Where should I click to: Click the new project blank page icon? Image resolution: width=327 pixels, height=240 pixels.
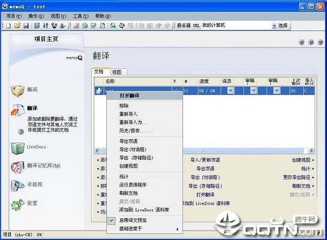pos(9,26)
